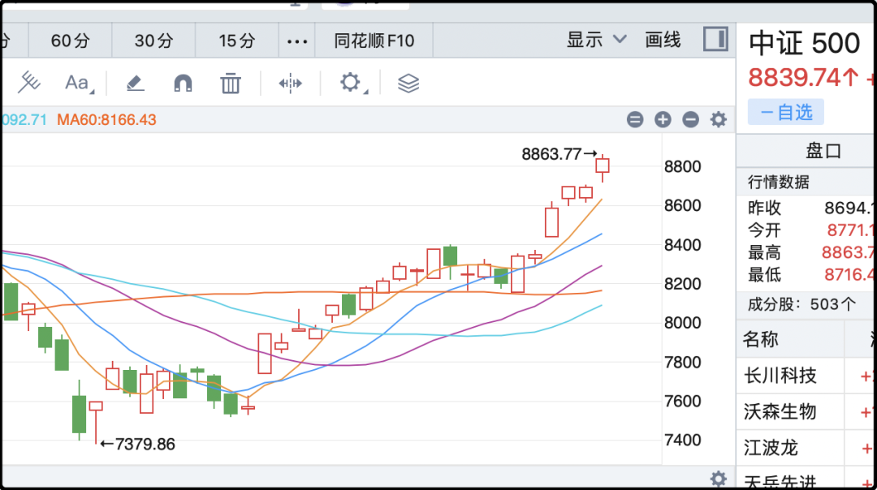Screen dimensions: 877x490
Task: Click the 行情数据 section header
Action: pyautogui.click(x=779, y=183)
